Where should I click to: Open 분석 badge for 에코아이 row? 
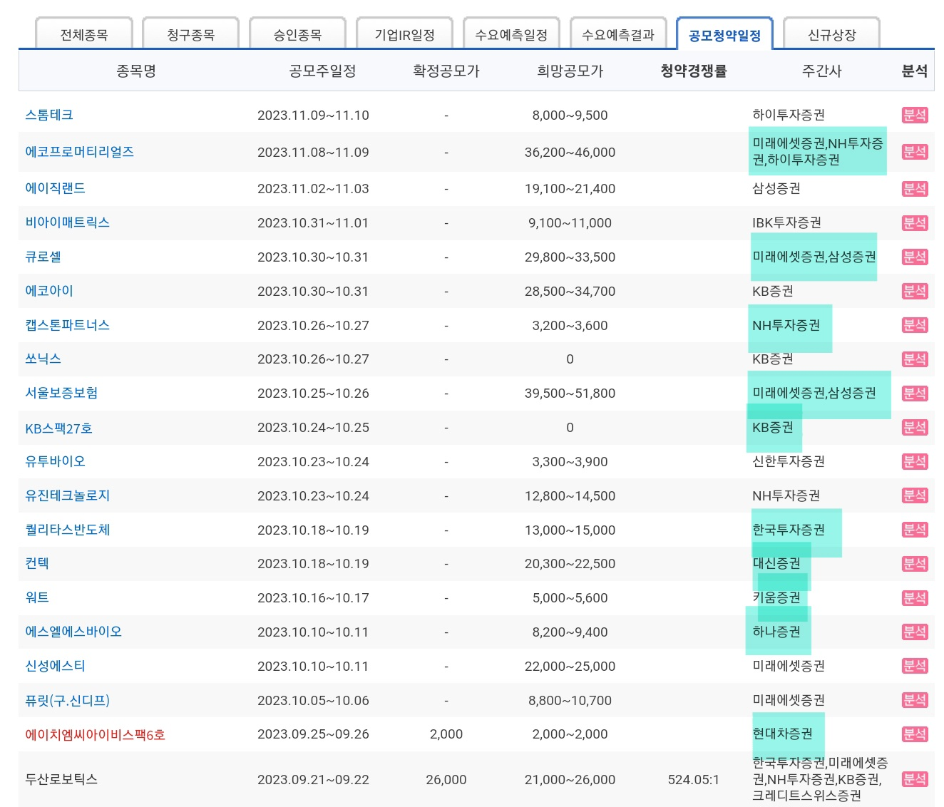(915, 291)
